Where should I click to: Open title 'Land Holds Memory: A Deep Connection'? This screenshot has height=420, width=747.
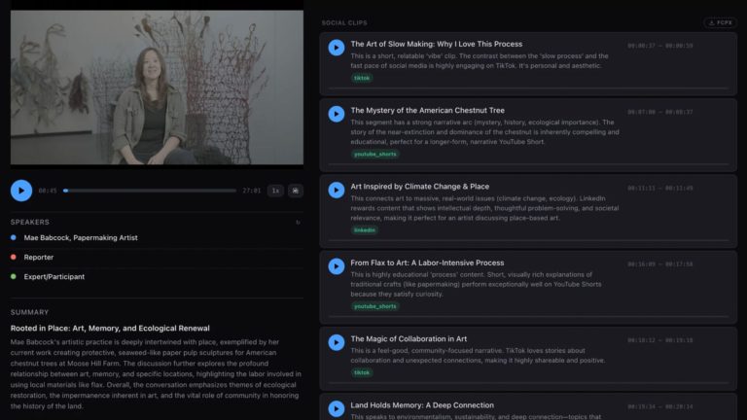(x=422, y=404)
